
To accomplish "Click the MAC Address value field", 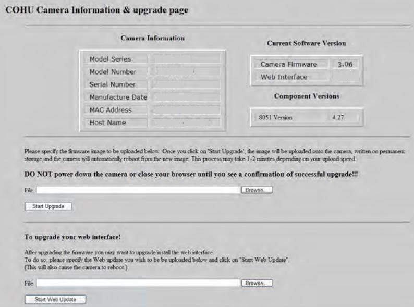I will click(186, 110).
